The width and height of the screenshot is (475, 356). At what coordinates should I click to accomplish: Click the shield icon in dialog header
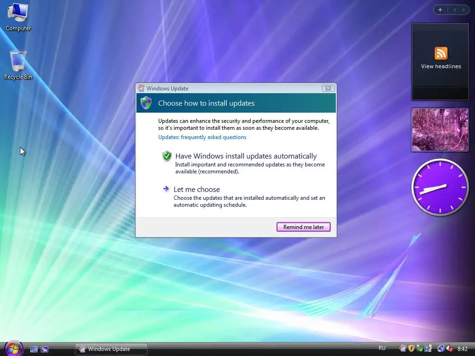click(x=146, y=103)
